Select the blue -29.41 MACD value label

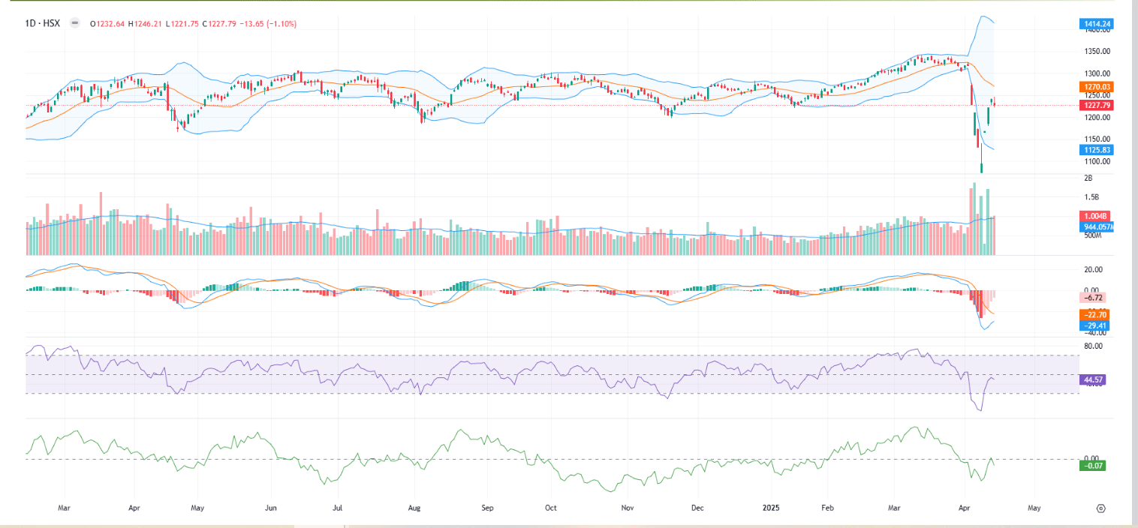1092,326
